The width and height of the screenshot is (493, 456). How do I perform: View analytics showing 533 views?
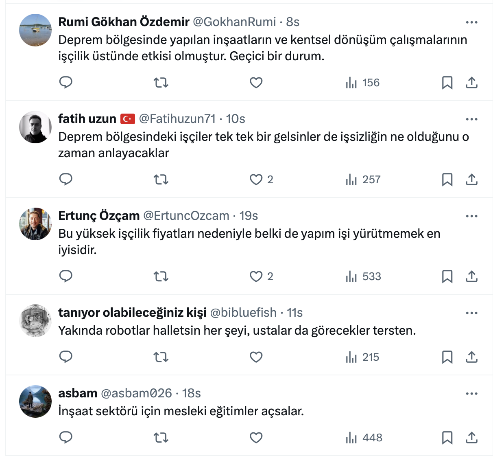363,276
